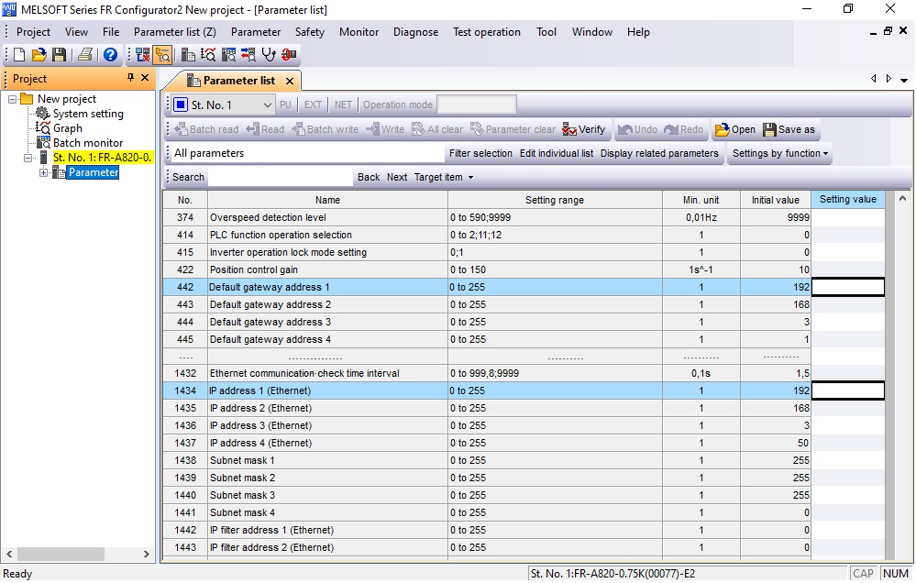
Task: Collapse the New project tree node
Action: tap(13, 99)
